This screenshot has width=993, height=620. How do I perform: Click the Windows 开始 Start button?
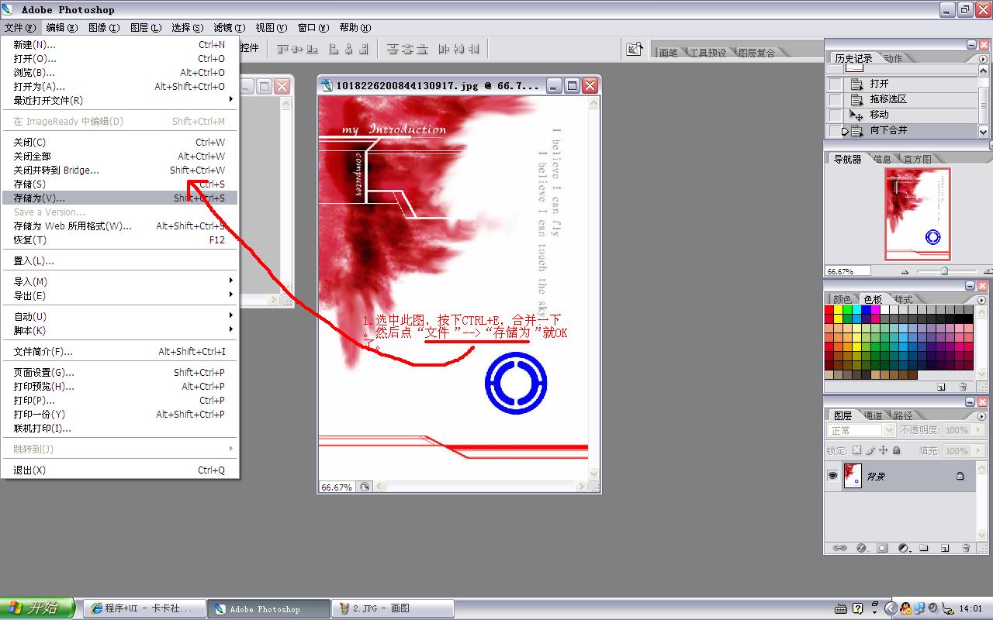coord(37,608)
